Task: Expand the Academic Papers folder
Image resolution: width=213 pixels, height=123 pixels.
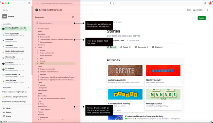Action: (x=36, y=29)
